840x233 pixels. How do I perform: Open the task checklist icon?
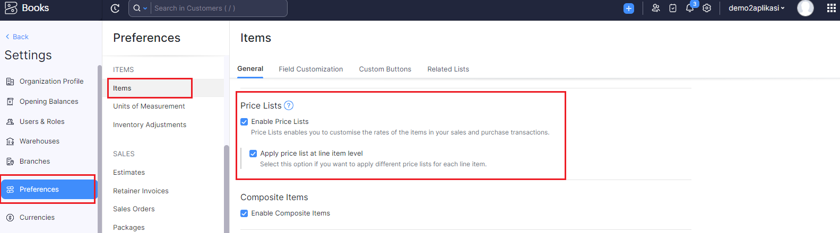[673, 8]
